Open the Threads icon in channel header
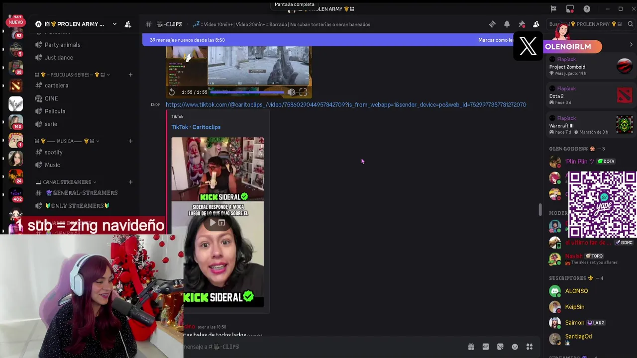637x358 pixels. pos(492,24)
